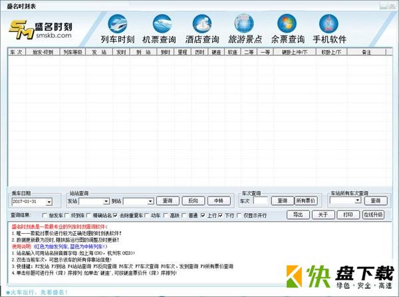Click the 关于 about button
This screenshot has height=297, width=399.
coord(323,214)
